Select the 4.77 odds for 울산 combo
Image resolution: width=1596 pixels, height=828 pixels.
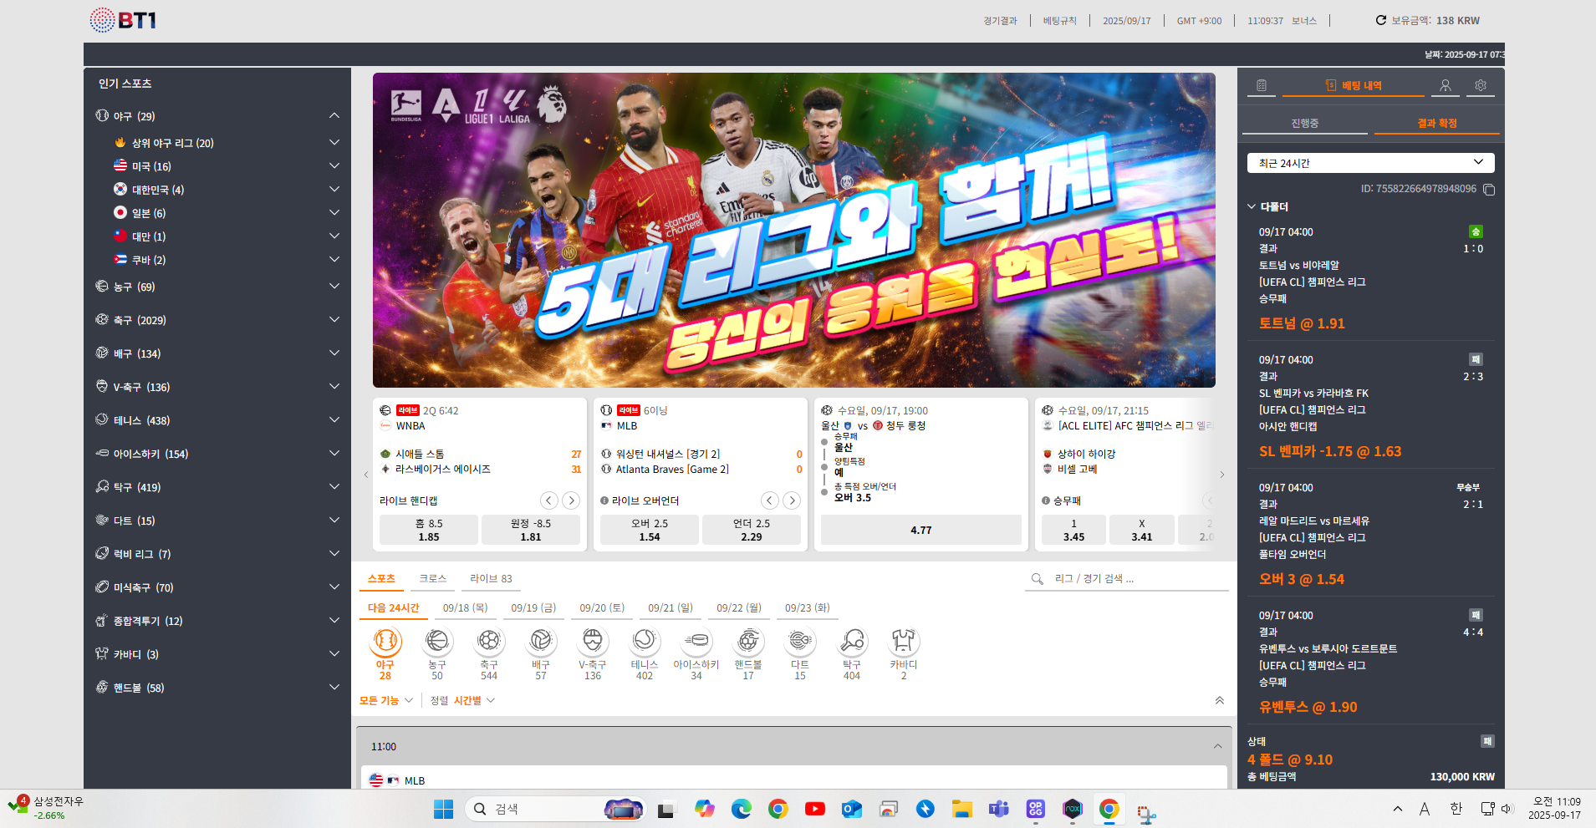pos(921,530)
